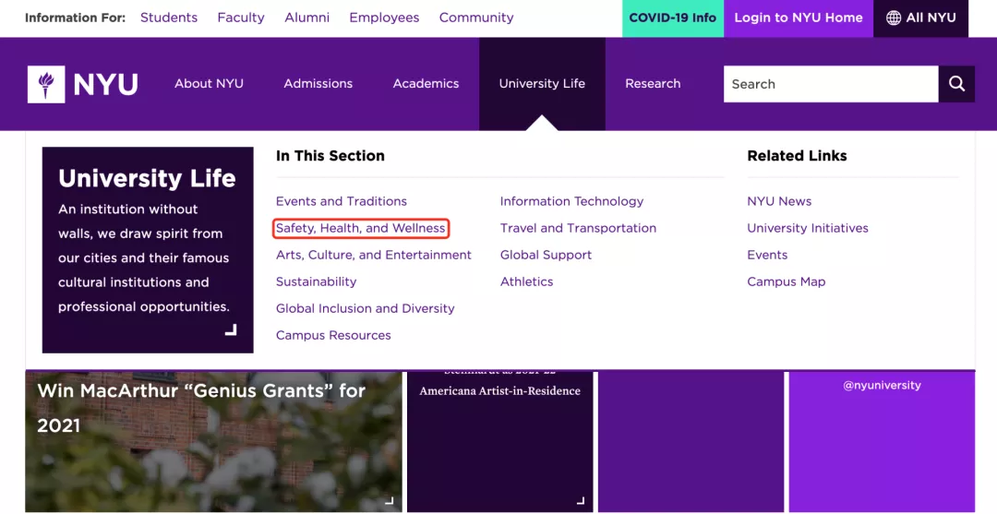
Task: Open the Athletics link
Action: click(x=526, y=281)
